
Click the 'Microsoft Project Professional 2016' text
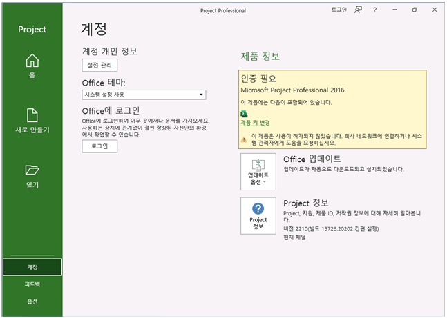292,90
